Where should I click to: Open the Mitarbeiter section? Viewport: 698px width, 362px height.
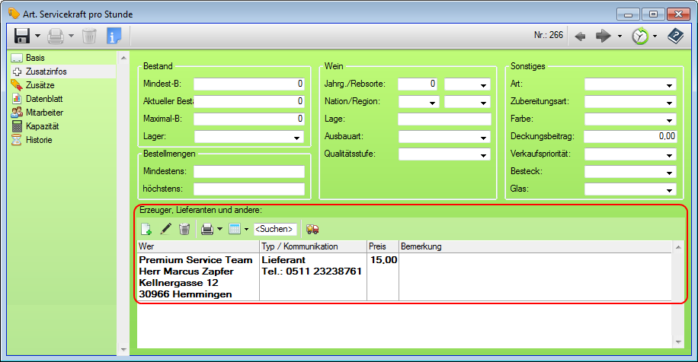point(45,113)
